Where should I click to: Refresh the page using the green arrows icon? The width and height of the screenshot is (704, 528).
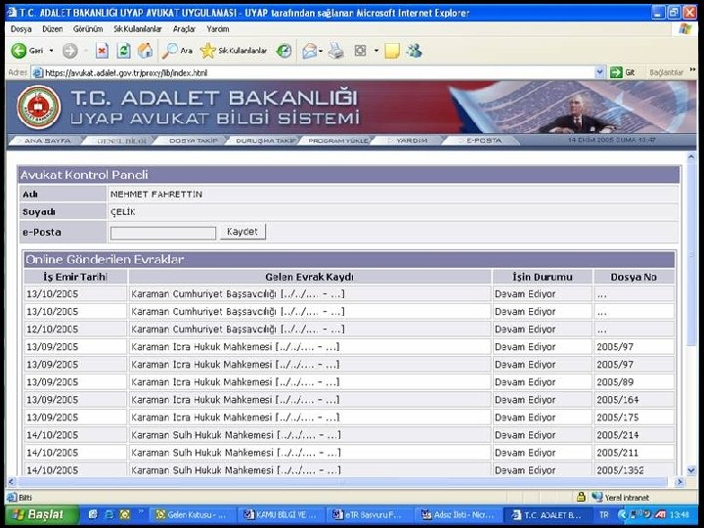123,51
